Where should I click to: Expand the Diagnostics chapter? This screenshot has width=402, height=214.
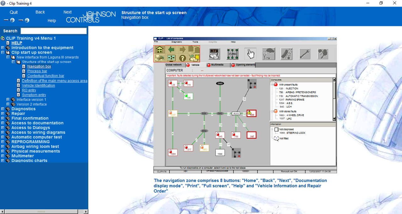[x=3, y=109]
